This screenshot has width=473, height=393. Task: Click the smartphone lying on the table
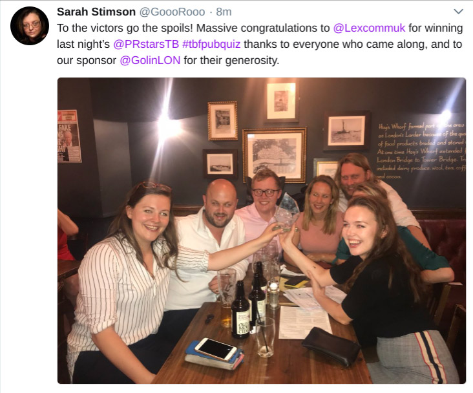[x=215, y=349]
